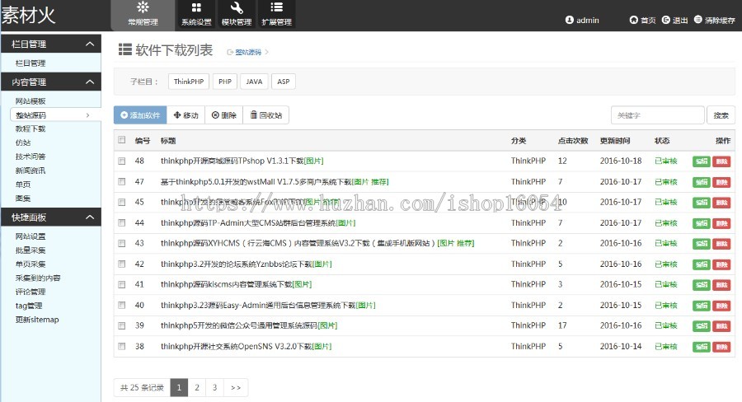Viewport: 742px width, 402px height.
Task: Check the checkbox for row 42
Action: 122,264
